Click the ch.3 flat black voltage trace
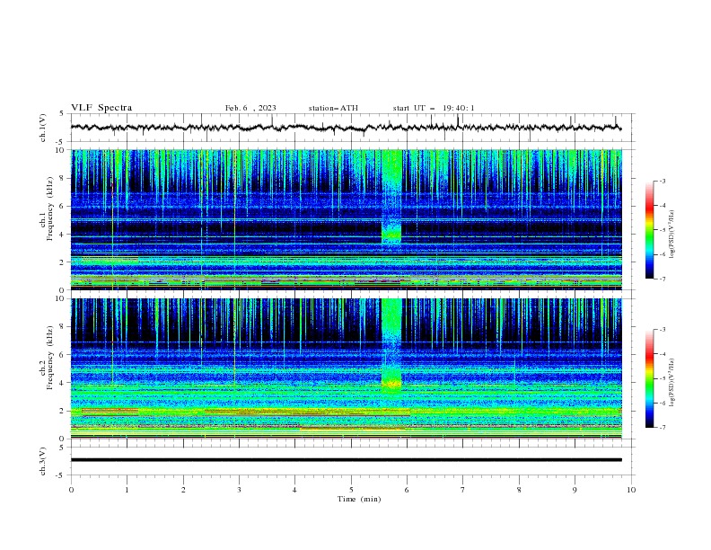711x550 pixels. click(346, 460)
